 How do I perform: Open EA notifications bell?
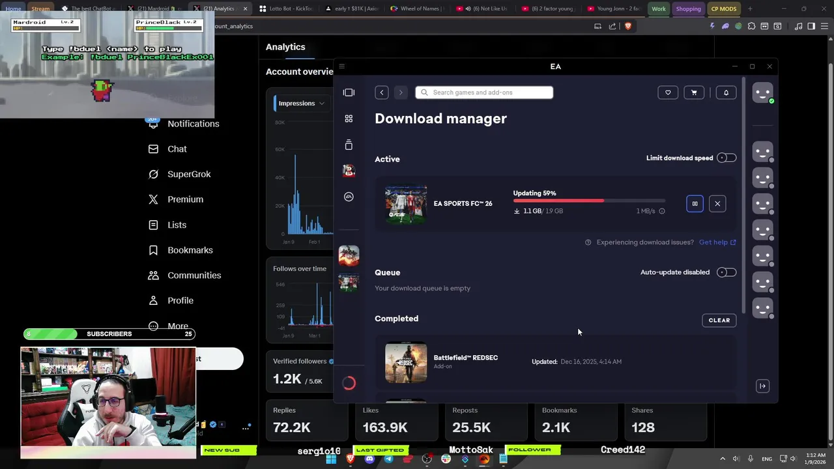[x=726, y=92]
